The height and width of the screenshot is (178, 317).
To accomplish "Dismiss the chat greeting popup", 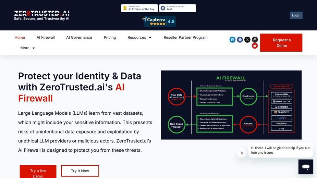I will (x=242, y=153).
